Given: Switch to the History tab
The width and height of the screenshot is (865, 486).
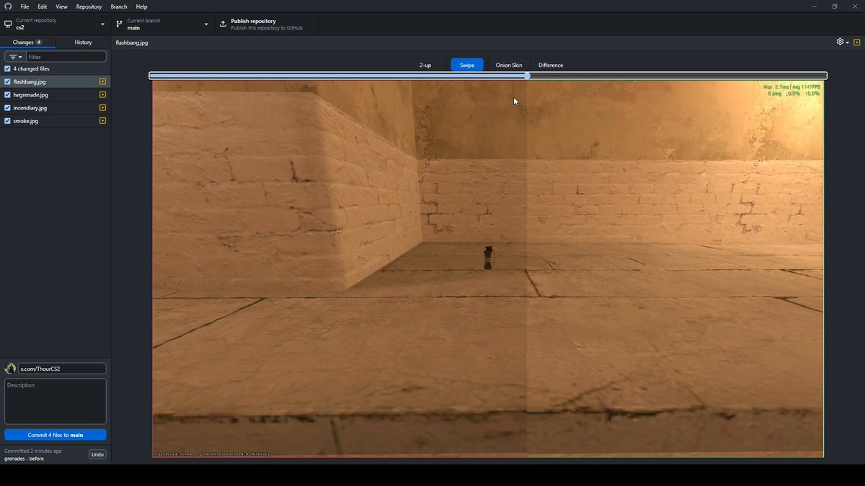Looking at the screenshot, I should (83, 42).
